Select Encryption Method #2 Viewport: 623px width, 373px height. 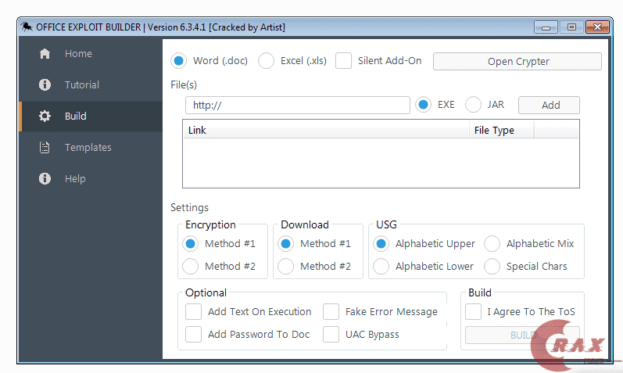[191, 267]
